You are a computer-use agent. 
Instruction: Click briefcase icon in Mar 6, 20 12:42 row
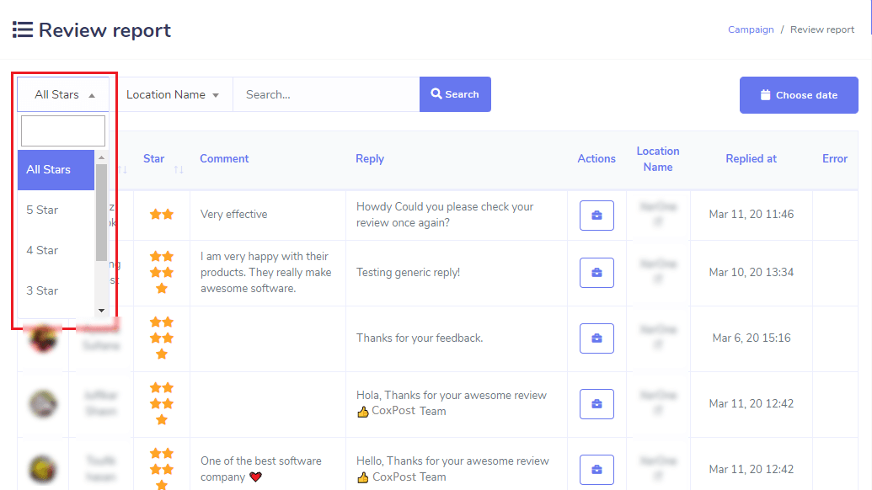[596, 404]
